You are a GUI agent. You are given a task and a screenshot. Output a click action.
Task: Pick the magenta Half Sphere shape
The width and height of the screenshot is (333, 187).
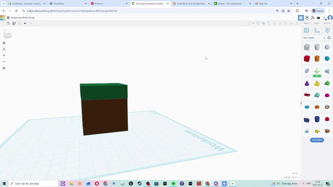[x=327, y=95]
